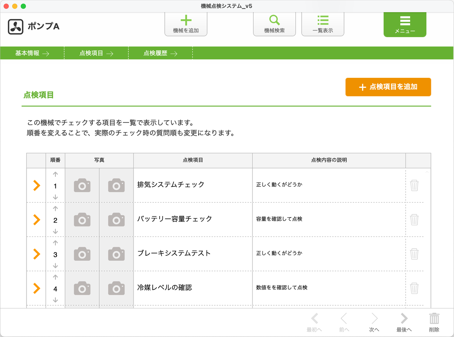This screenshot has width=454, height=337.
Task: Click second camera photo slot of 冷媒レベルの確認
Action: point(116,288)
